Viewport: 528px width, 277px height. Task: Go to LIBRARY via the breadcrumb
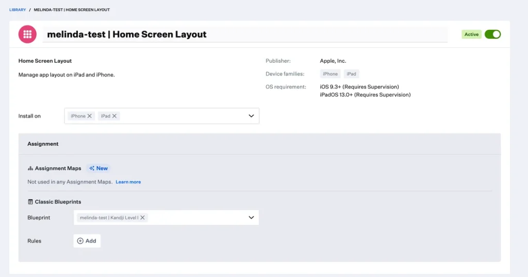click(18, 10)
